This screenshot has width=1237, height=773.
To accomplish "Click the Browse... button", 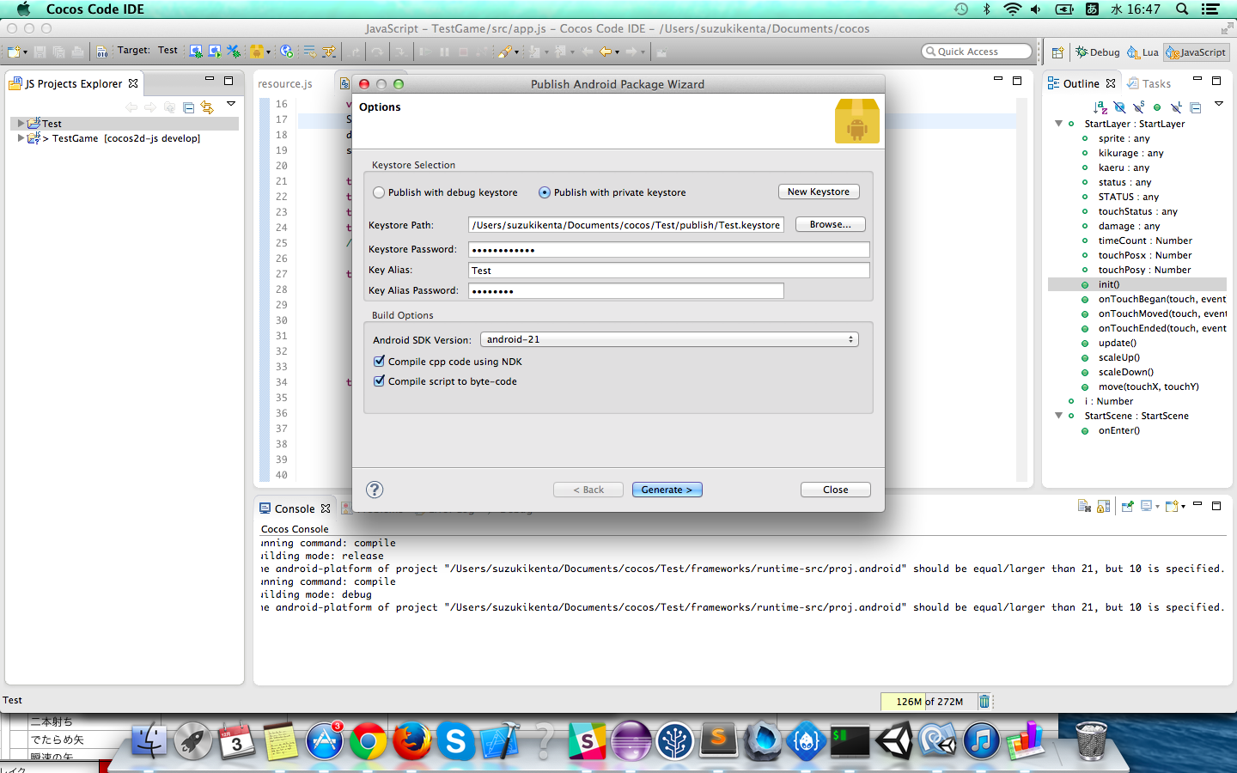I will [x=830, y=224].
